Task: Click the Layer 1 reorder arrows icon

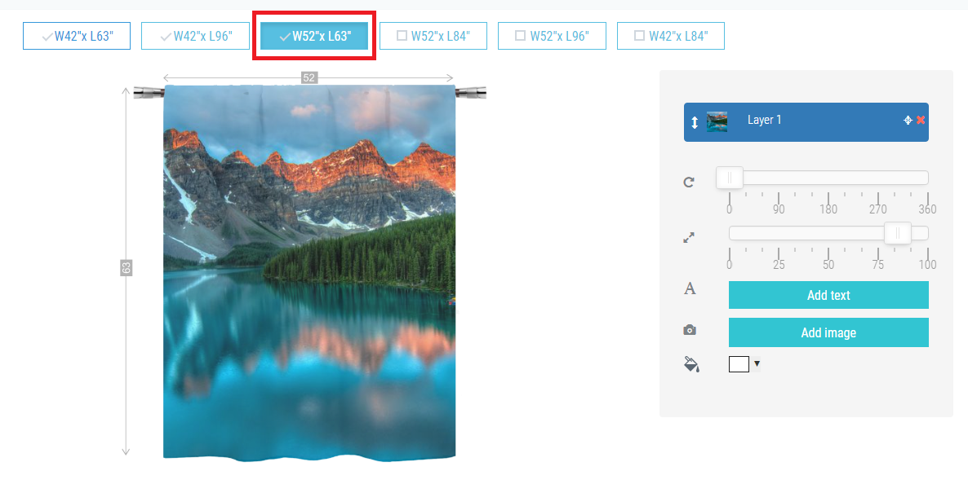Action: pos(695,122)
